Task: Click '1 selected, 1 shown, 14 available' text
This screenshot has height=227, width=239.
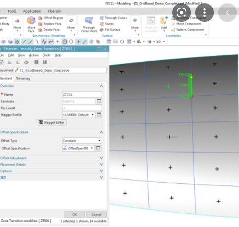Action: point(83,221)
